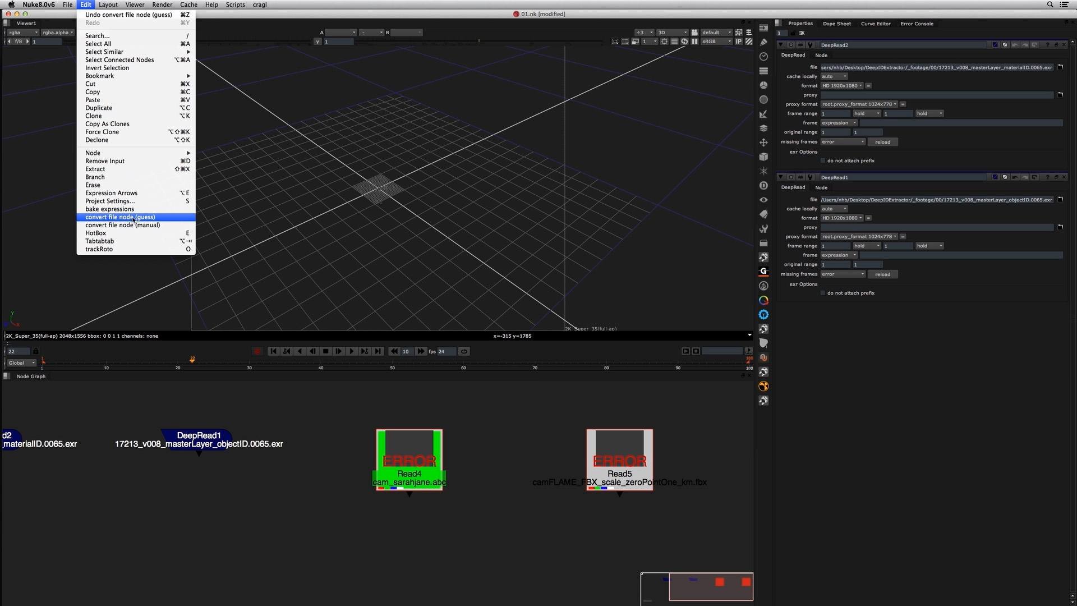
Task: Toggle the loop mode button beside fps
Action: [464, 351]
